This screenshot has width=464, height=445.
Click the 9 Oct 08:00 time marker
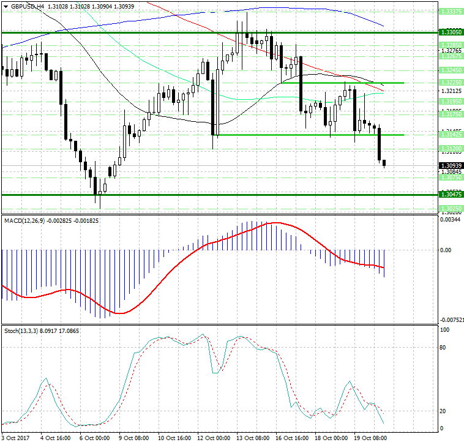[135, 438]
